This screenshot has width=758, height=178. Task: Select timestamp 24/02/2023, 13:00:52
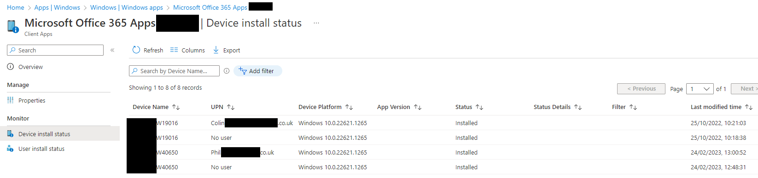(x=718, y=152)
